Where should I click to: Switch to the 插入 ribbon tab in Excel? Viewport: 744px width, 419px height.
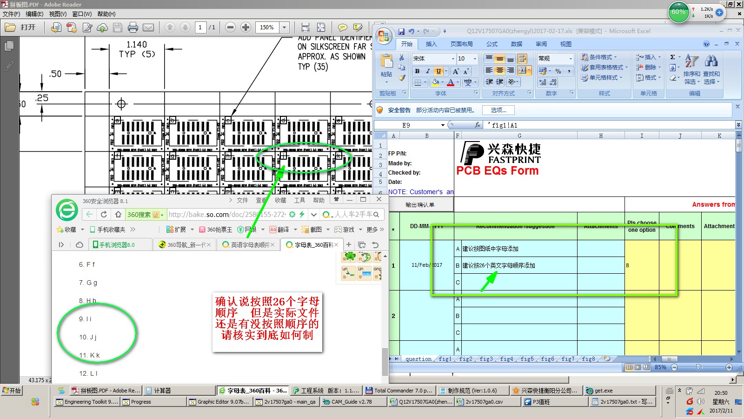(431, 44)
